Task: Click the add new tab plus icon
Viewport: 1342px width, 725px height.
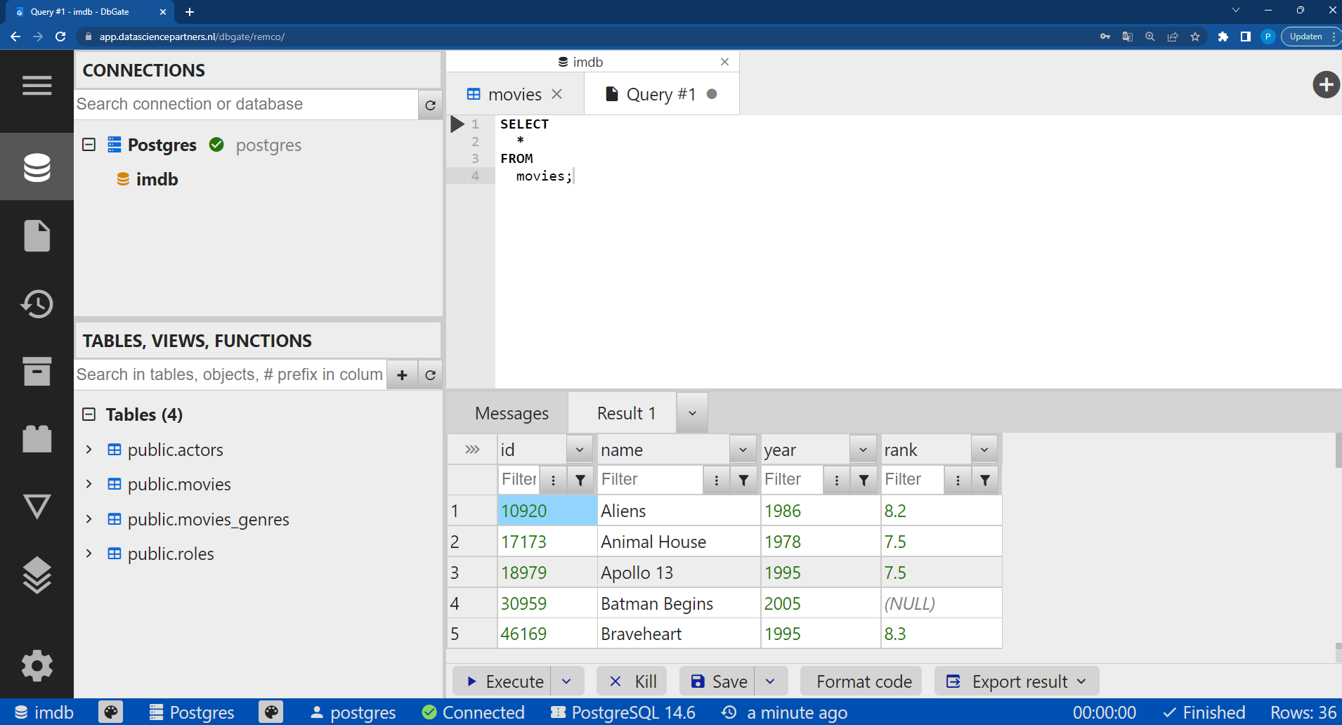Action: point(1326,85)
